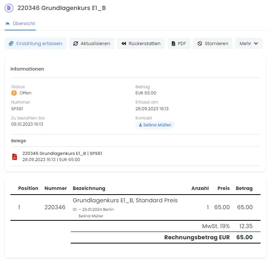Click the Belege section heading
Viewport: 269px width, 262px height.
pos(18,141)
